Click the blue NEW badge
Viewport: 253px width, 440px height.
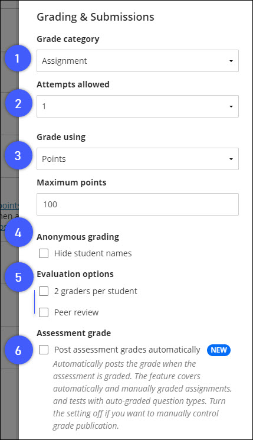(219, 350)
